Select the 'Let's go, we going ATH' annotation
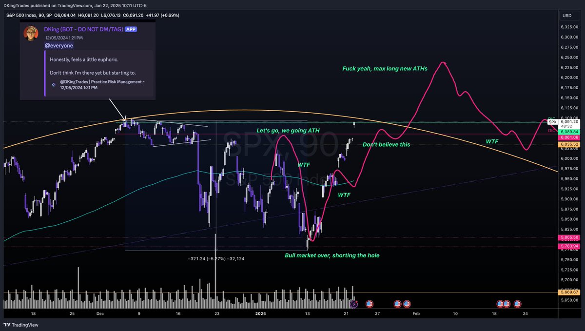The width and height of the screenshot is (585, 331). click(x=288, y=131)
